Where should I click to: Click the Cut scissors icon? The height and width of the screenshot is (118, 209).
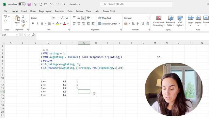pos(23,17)
